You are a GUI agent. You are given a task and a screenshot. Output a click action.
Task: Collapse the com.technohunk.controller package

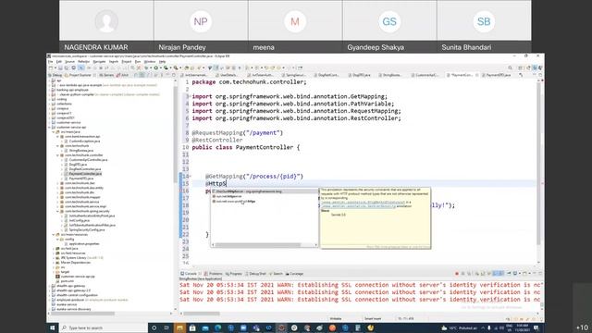pos(57,155)
